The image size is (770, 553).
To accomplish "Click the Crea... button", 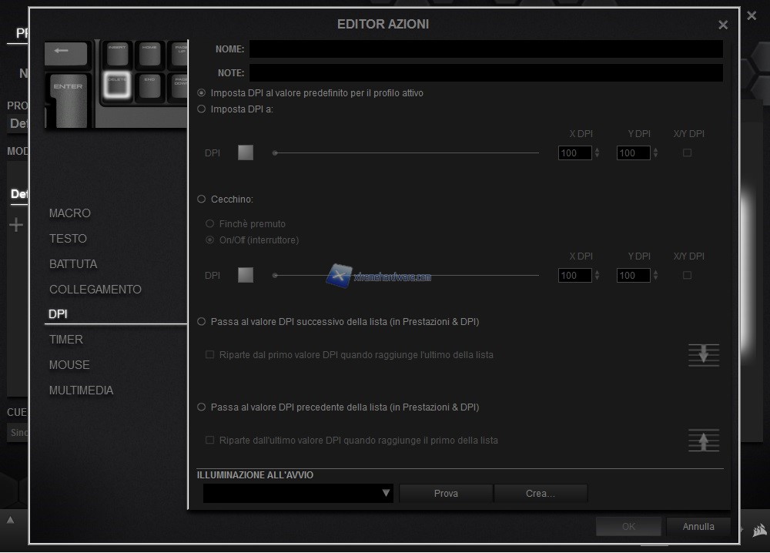I will coord(540,494).
